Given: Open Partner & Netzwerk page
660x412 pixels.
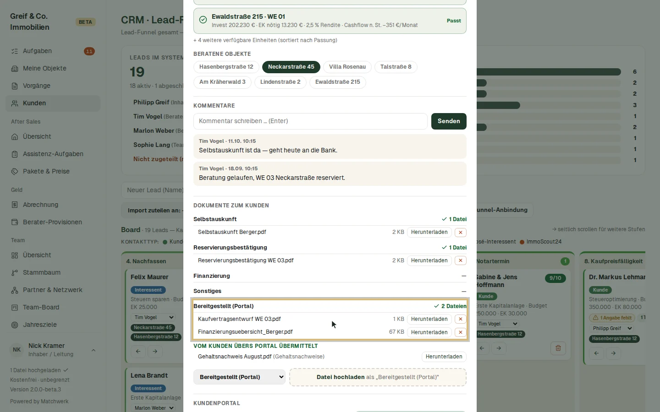Looking at the screenshot, I should tap(53, 290).
